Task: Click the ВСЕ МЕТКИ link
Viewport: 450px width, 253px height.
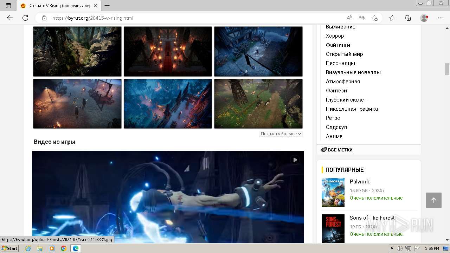Action: point(340,150)
